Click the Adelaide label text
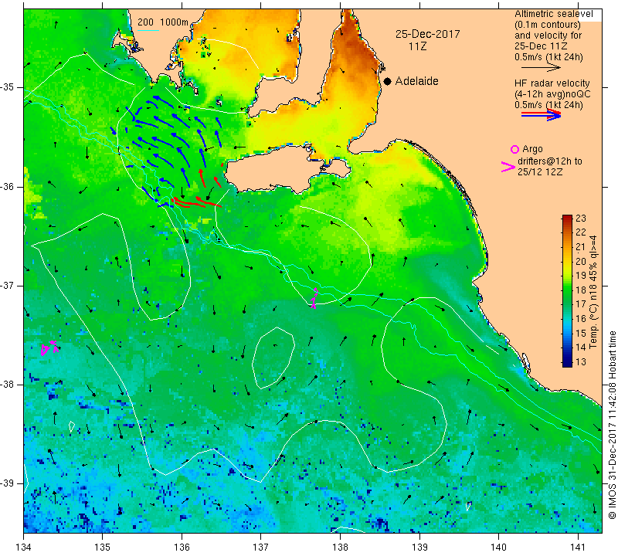 tap(416, 81)
